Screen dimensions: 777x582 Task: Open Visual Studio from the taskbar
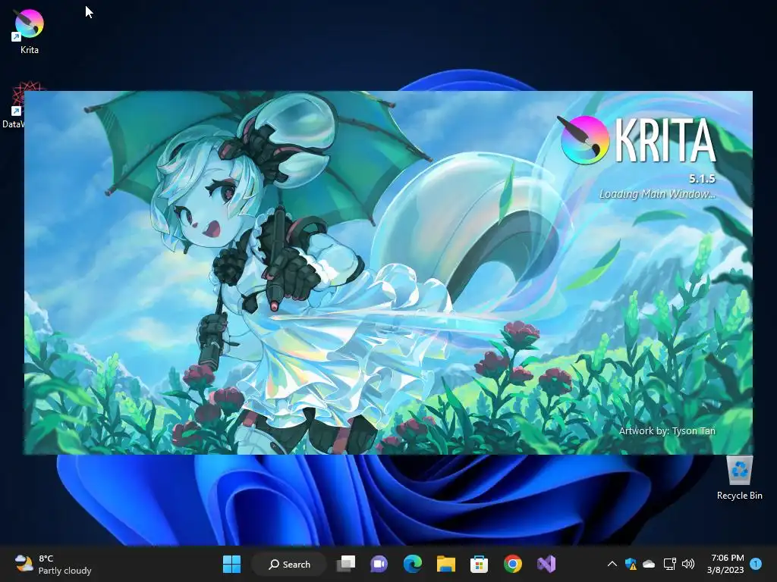click(546, 564)
